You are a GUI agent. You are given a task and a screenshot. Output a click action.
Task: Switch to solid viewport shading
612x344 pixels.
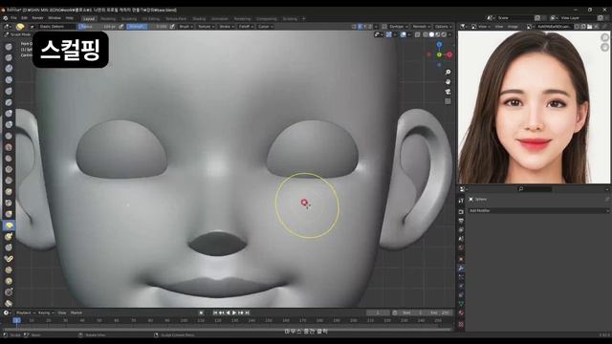point(431,34)
